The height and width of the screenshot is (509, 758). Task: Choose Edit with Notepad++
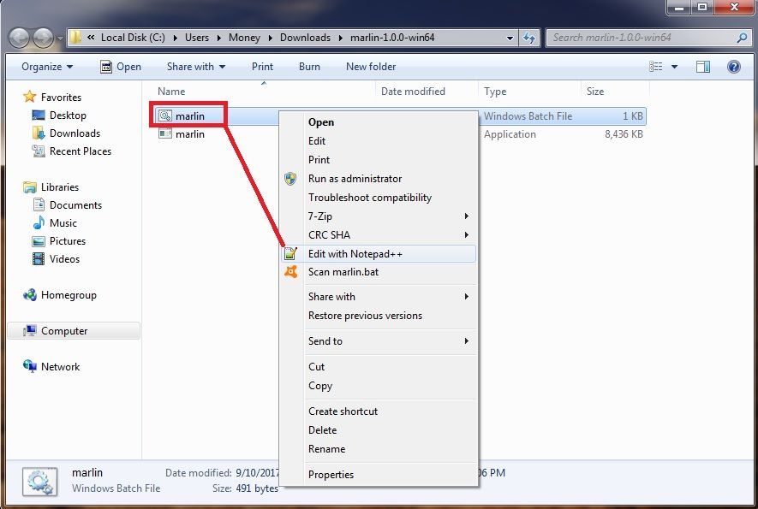point(378,253)
